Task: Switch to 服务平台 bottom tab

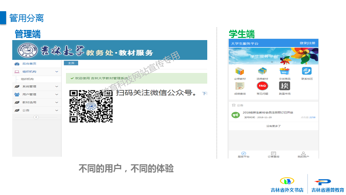Action: point(244,155)
